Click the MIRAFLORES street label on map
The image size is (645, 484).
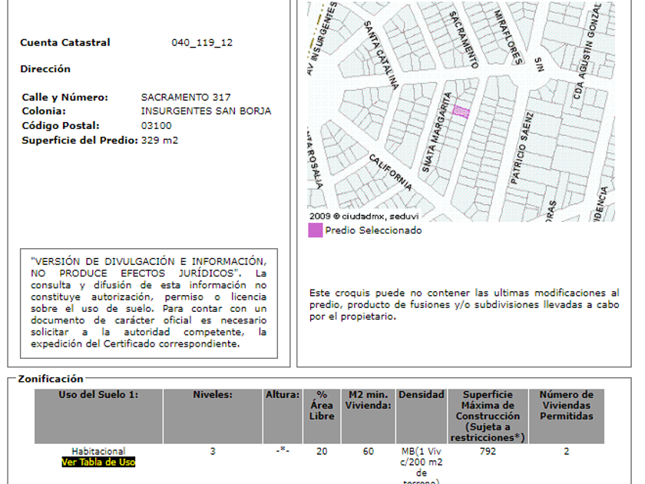point(508,37)
